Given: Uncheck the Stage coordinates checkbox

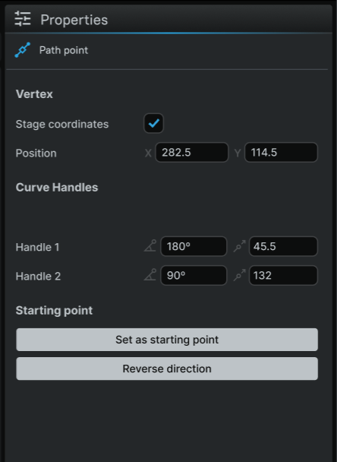Looking at the screenshot, I should pyautogui.click(x=153, y=123).
